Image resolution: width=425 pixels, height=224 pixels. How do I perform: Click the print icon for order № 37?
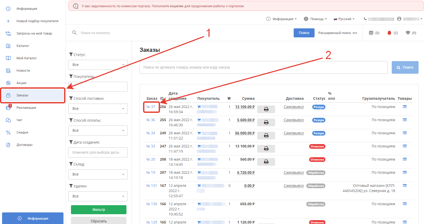[266, 109]
